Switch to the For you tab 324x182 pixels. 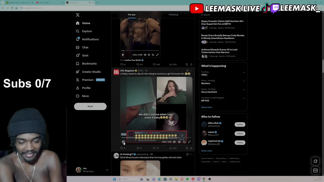[x=132, y=15]
